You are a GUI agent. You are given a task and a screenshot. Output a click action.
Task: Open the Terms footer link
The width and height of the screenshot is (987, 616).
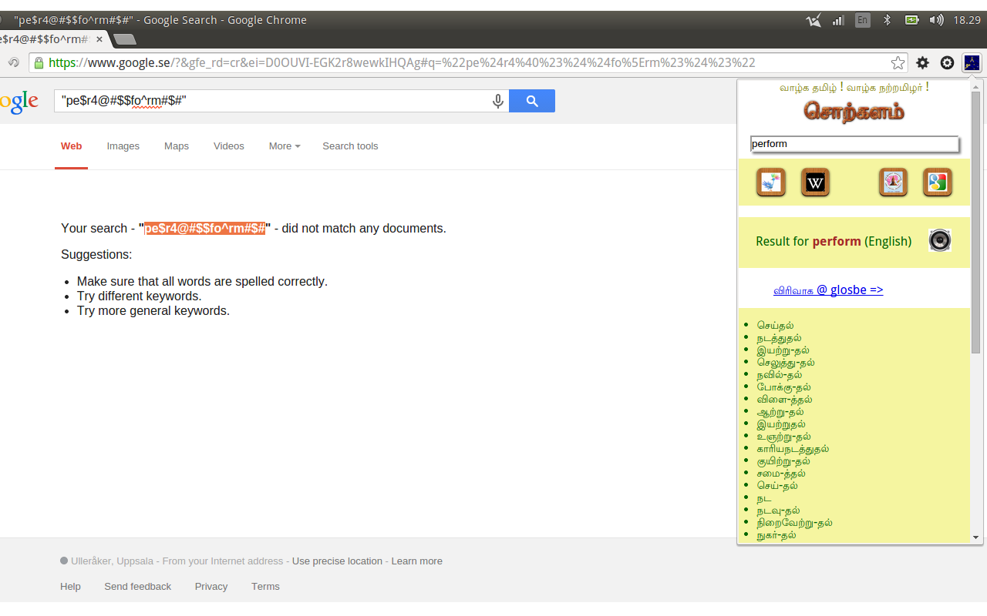point(265,587)
